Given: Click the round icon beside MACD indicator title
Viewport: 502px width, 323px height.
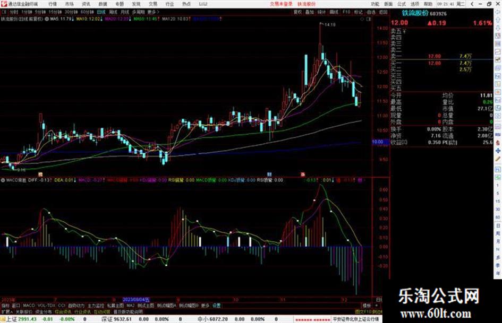Looking at the screenshot, I should coord(3,180).
